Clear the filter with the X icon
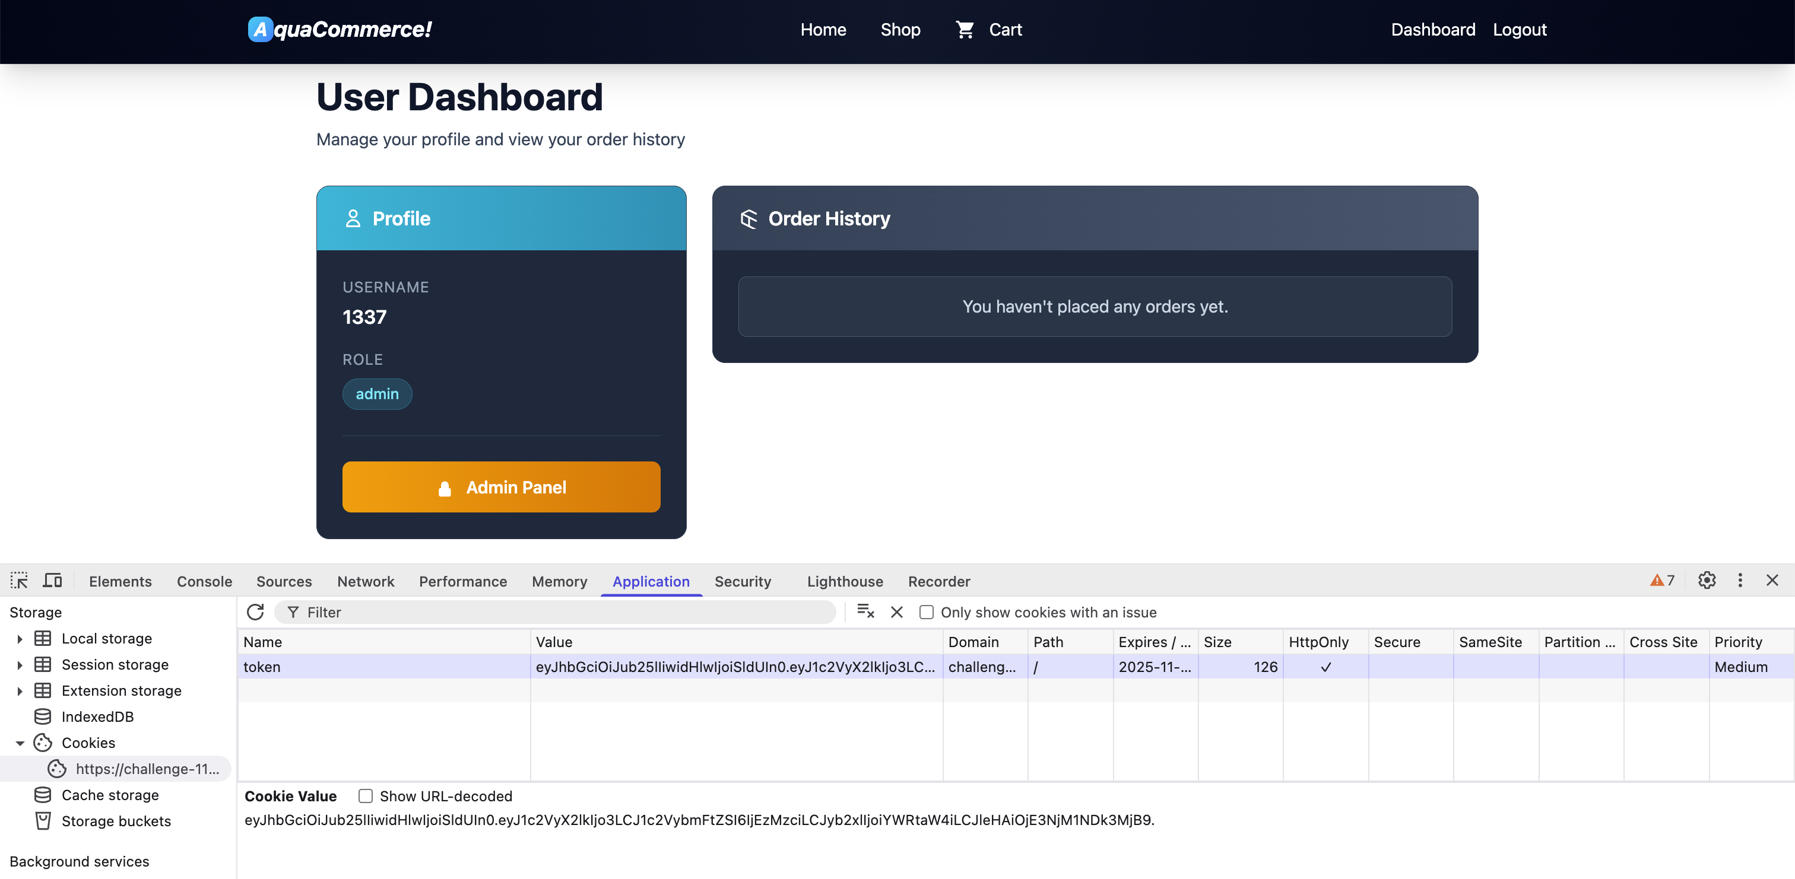1795x879 pixels. [x=896, y=612]
